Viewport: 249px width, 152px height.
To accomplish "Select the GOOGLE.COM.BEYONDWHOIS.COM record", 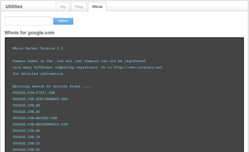I will click(40, 124).
